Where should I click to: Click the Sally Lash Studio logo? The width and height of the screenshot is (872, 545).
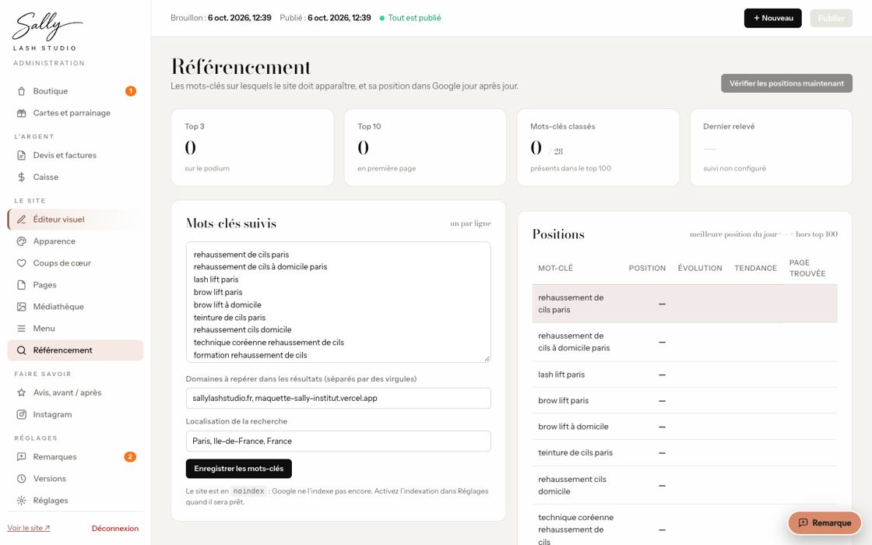[x=47, y=32]
